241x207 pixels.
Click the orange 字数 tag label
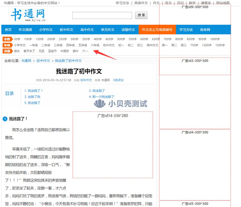[x=7, y=39]
